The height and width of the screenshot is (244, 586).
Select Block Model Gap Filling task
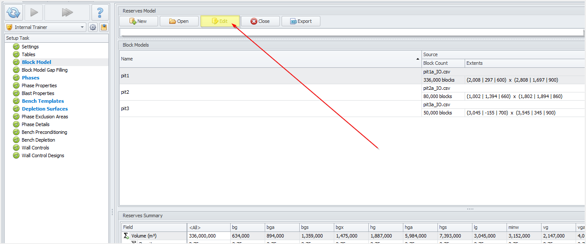pyautogui.click(x=44, y=70)
